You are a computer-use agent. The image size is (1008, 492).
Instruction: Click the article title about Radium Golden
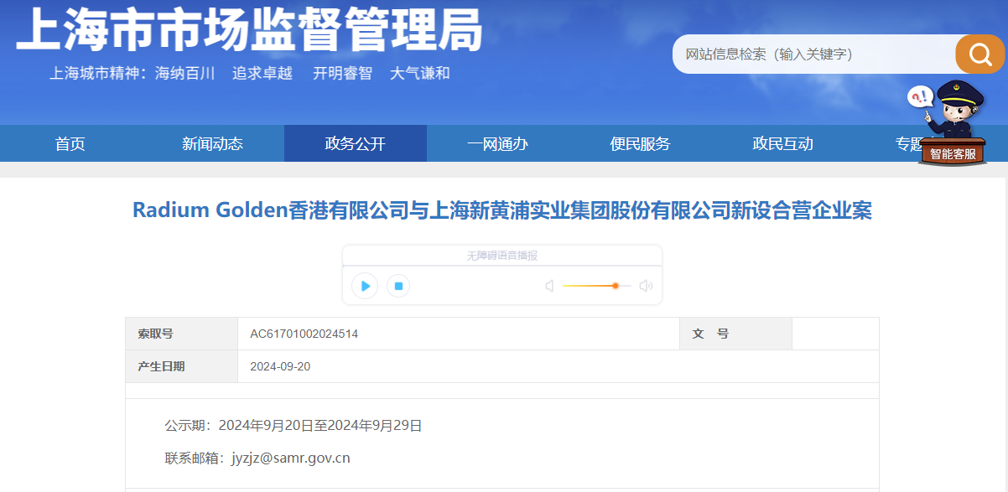[502, 210]
